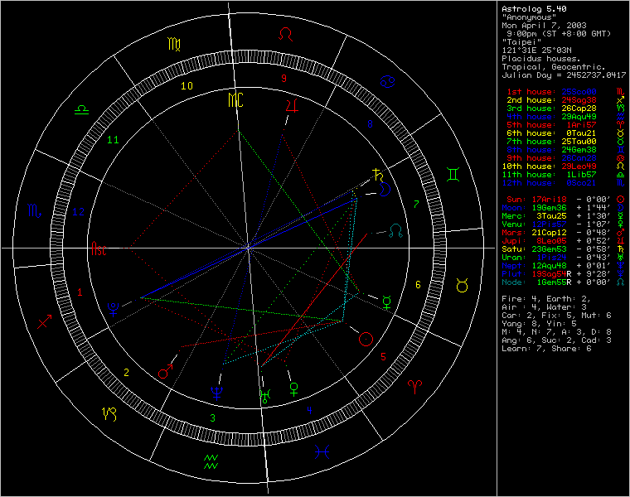The height and width of the screenshot is (497, 630).
Task: Click house number 9 in the wheel
Action: (x=284, y=79)
